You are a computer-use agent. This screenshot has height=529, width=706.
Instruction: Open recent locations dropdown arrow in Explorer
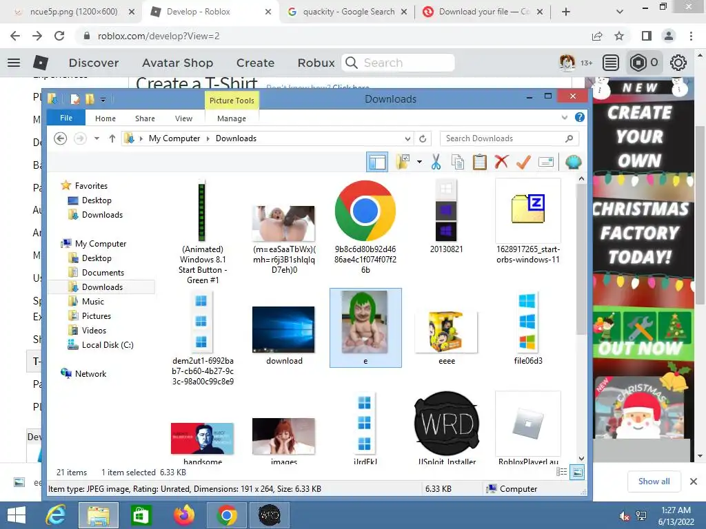(97, 138)
